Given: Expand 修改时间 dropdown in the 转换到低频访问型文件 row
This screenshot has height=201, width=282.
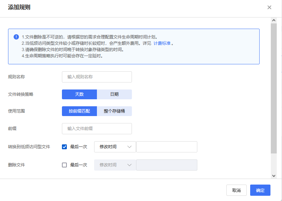Looking at the screenshot, I should [115, 147].
